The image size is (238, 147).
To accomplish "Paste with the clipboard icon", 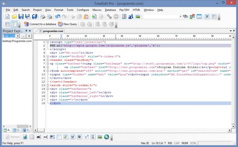I will click(x=86, y=16).
